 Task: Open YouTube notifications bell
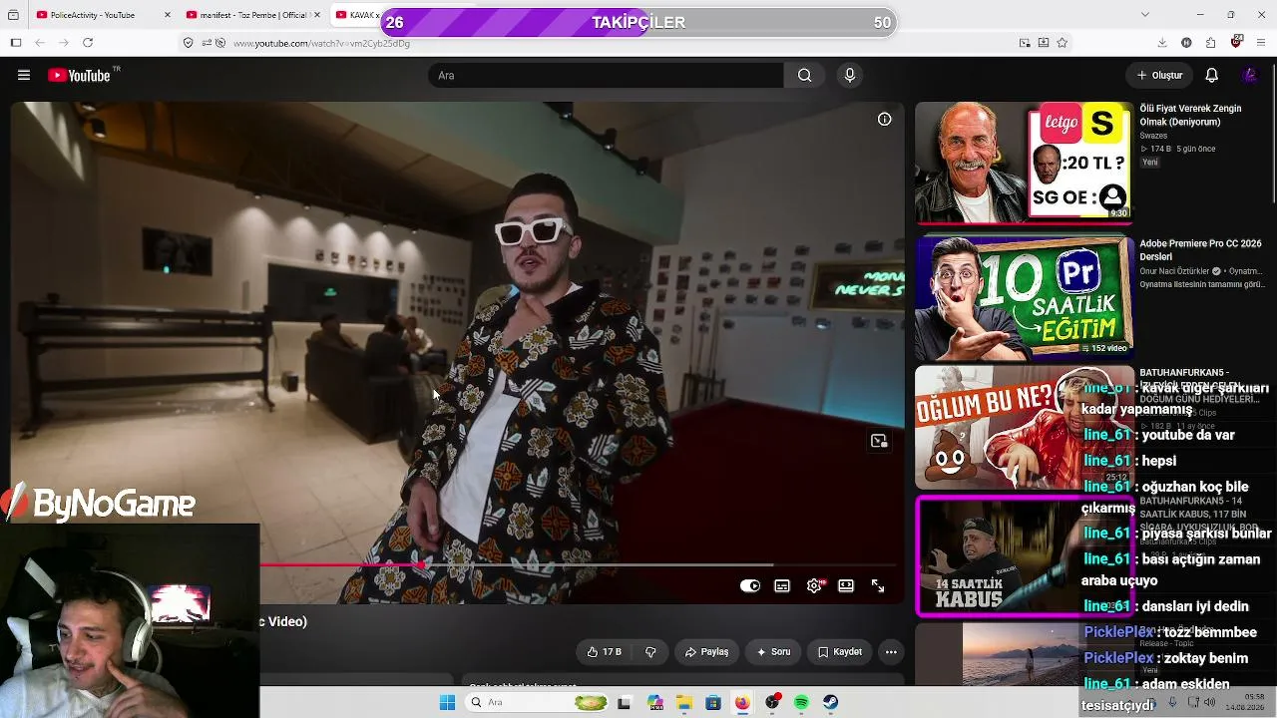tap(1211, 76)
